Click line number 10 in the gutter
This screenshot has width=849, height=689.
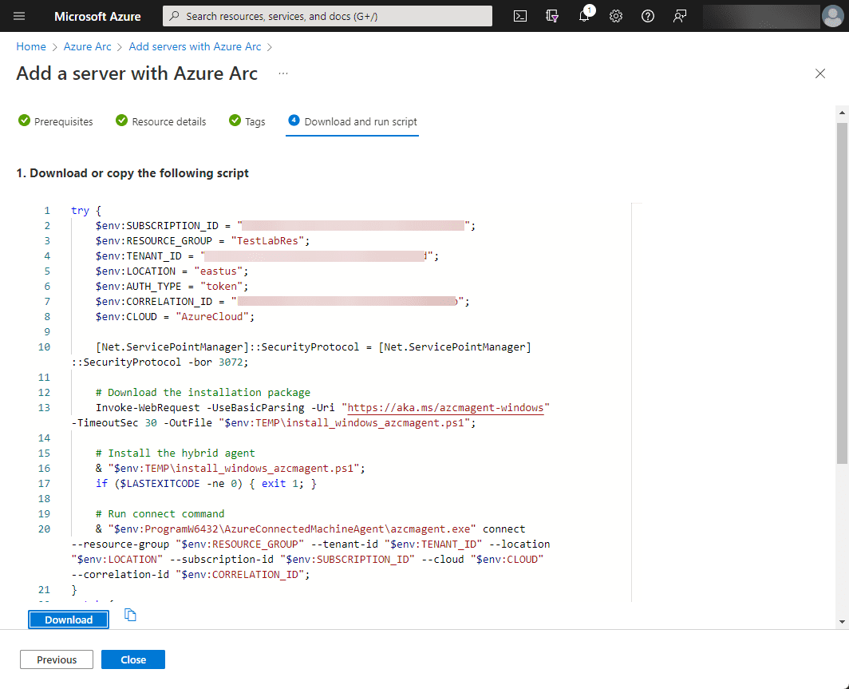coord(45,347)
